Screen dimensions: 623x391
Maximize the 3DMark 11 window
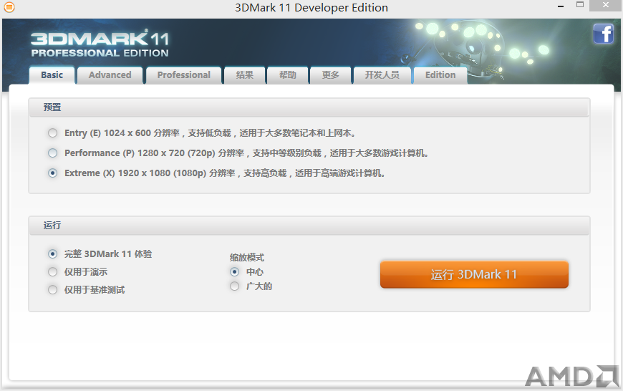pyautogui.click(x=580, y=5)
